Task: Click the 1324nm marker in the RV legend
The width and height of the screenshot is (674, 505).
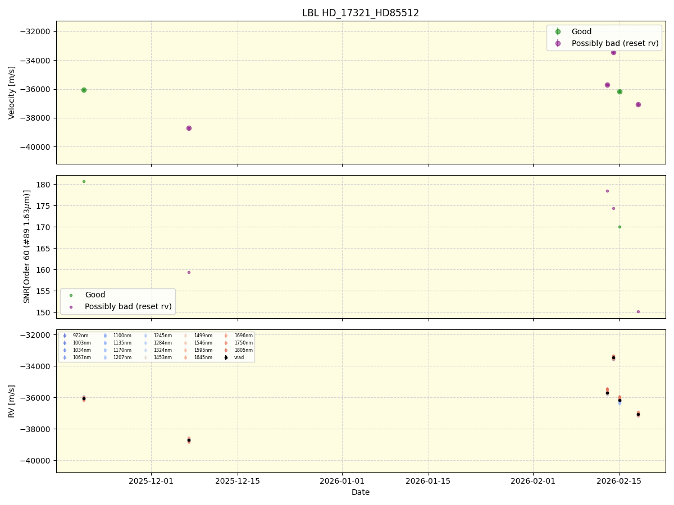Action: [146, 350]
